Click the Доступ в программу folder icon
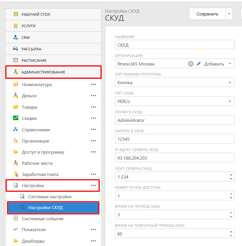 (x=16, y=152)
